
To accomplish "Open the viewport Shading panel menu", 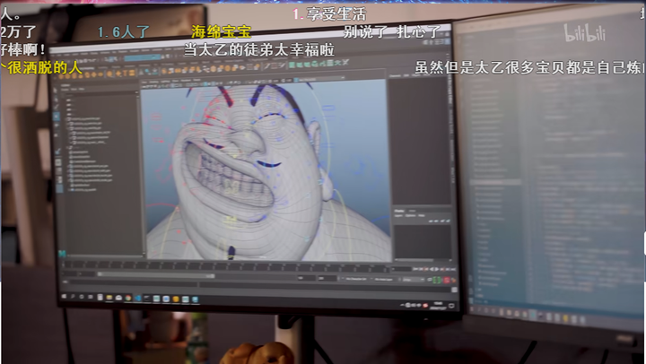I will (x=153, y=81).
